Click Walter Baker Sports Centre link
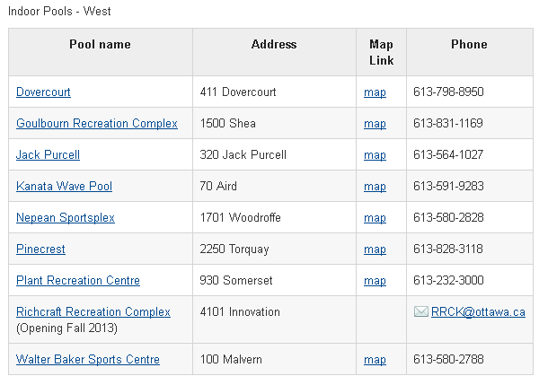The height and width of the screenshot is (385, 539). [x=88, y=360]
